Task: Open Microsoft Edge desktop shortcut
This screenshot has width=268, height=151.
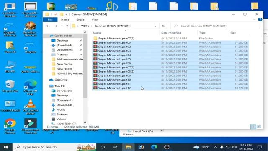Action: click(31, 87)
